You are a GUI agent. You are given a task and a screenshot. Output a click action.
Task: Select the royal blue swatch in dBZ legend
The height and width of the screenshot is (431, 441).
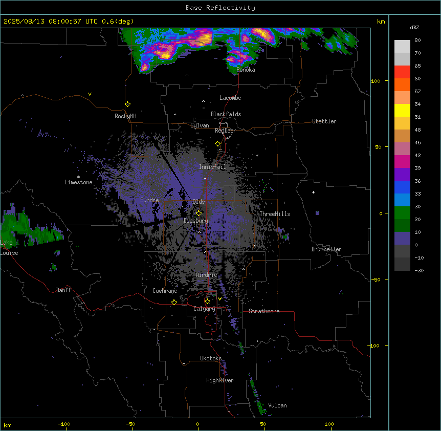point(402,187)
